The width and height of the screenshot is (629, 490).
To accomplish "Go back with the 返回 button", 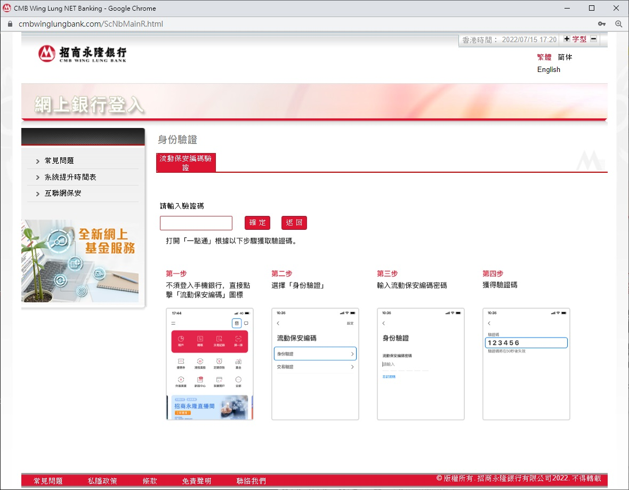I will tap(294, 223).
